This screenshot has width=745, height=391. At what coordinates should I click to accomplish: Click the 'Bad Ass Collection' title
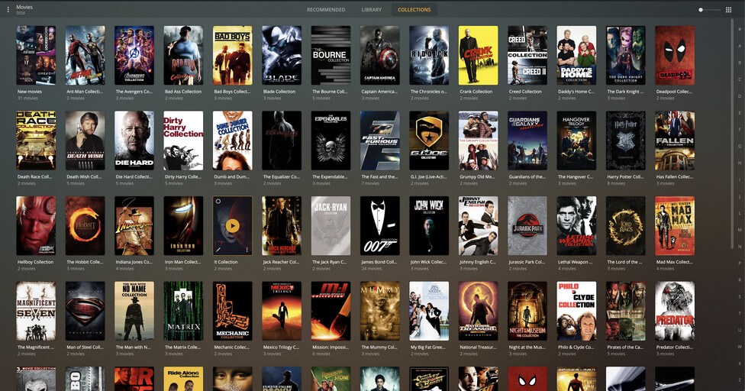tap(183, 92)
